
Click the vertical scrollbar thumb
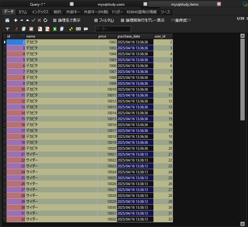coord(242,80)
